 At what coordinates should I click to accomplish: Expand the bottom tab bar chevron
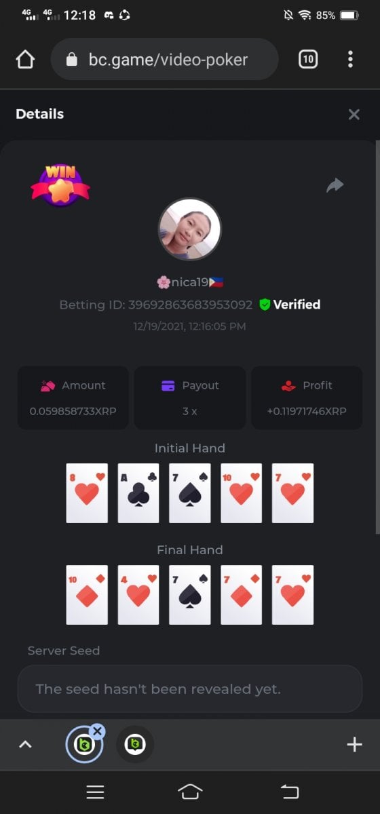pyautogui.click(x=25, y=744)
